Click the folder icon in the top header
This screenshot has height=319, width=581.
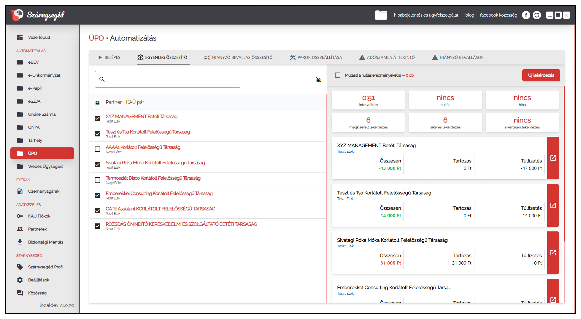pos(381,15)
